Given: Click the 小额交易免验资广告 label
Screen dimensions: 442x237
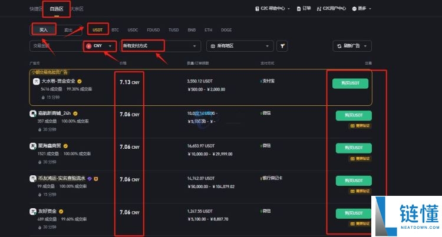Looking at the screenshot, I should point(50,72).
